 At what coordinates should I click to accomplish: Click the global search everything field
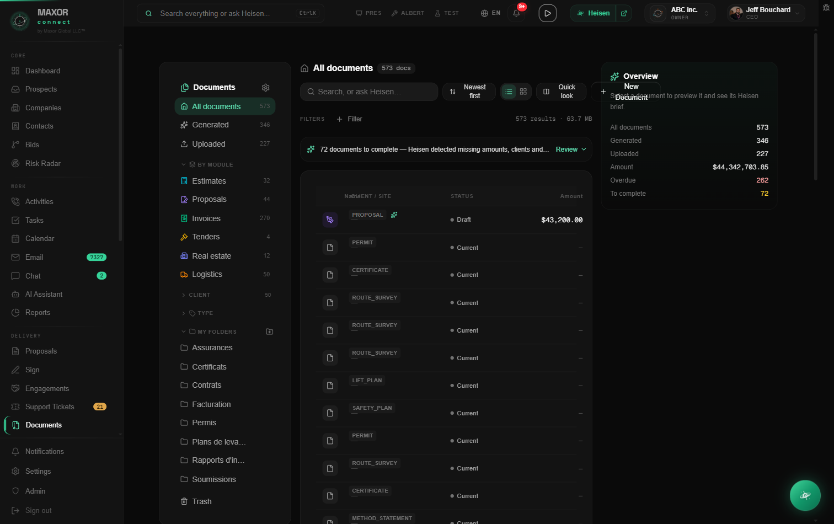231,13
